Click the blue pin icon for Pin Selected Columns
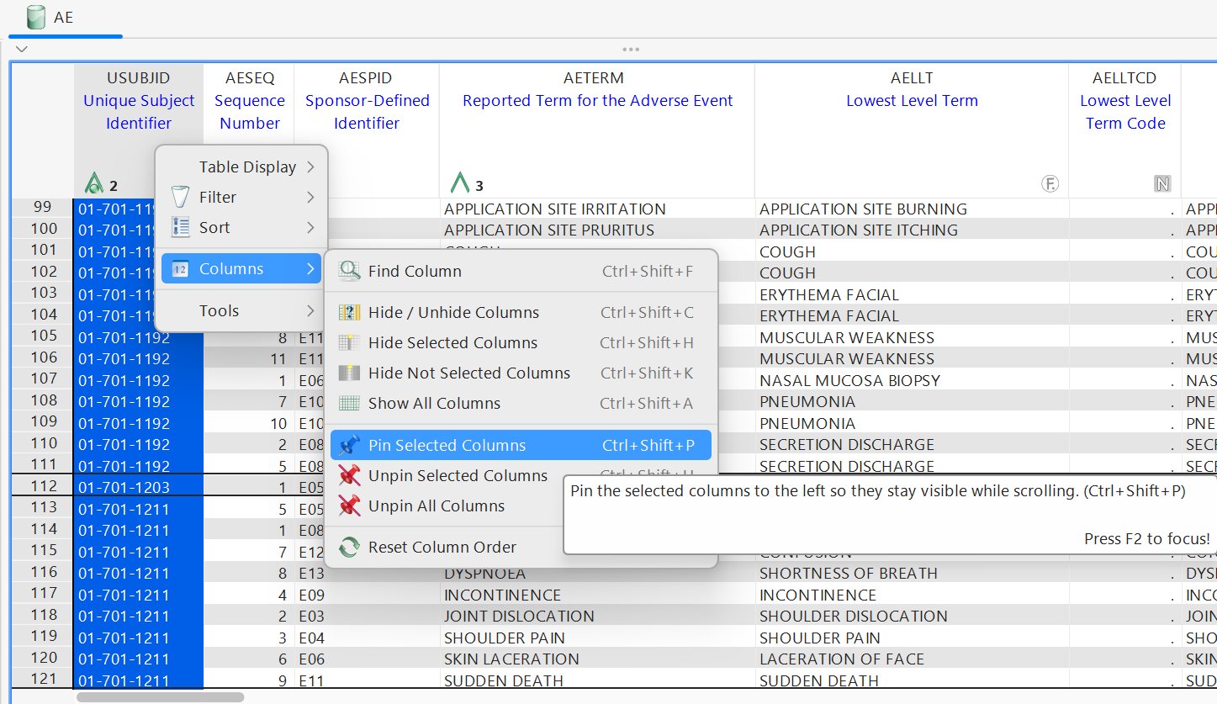The image size is (1217, 704). pos(349,446)
